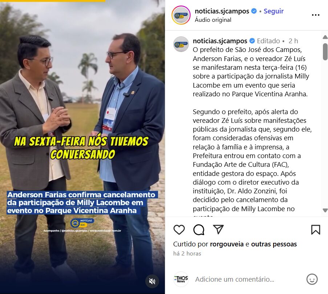The height and width of the screenshot is (294, 328).
Task: Share post using paper plane icon
Action: coord(218,229)
